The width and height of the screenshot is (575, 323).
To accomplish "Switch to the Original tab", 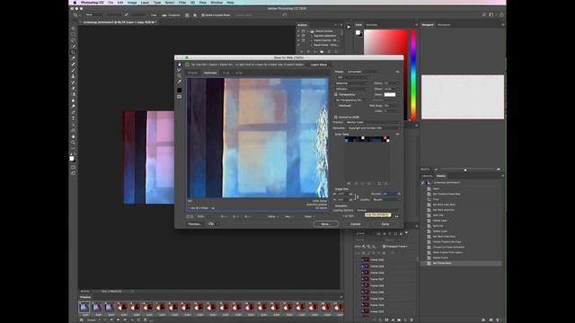I will click(x=193, y=73).
